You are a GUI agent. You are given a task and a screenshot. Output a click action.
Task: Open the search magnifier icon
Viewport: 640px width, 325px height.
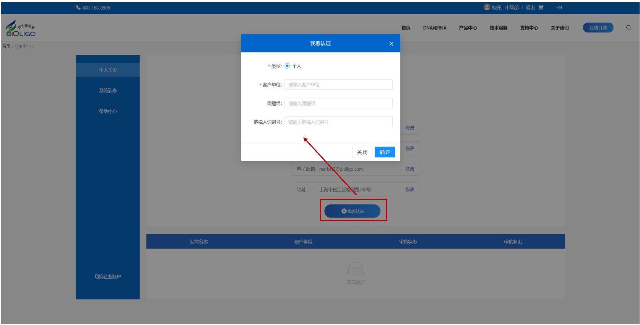tap(629, 28)
